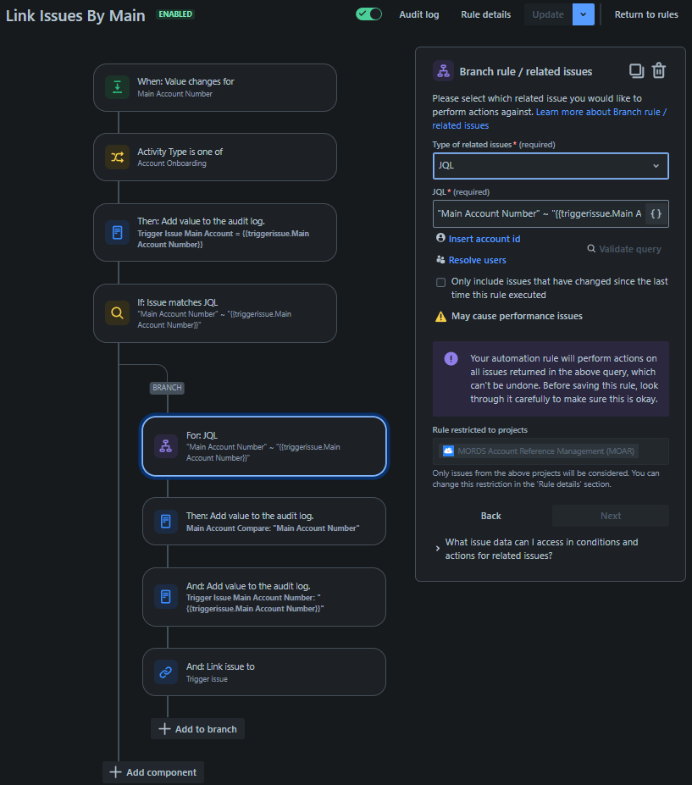
Task: Click into the JQL query input field
Action: 540,213
